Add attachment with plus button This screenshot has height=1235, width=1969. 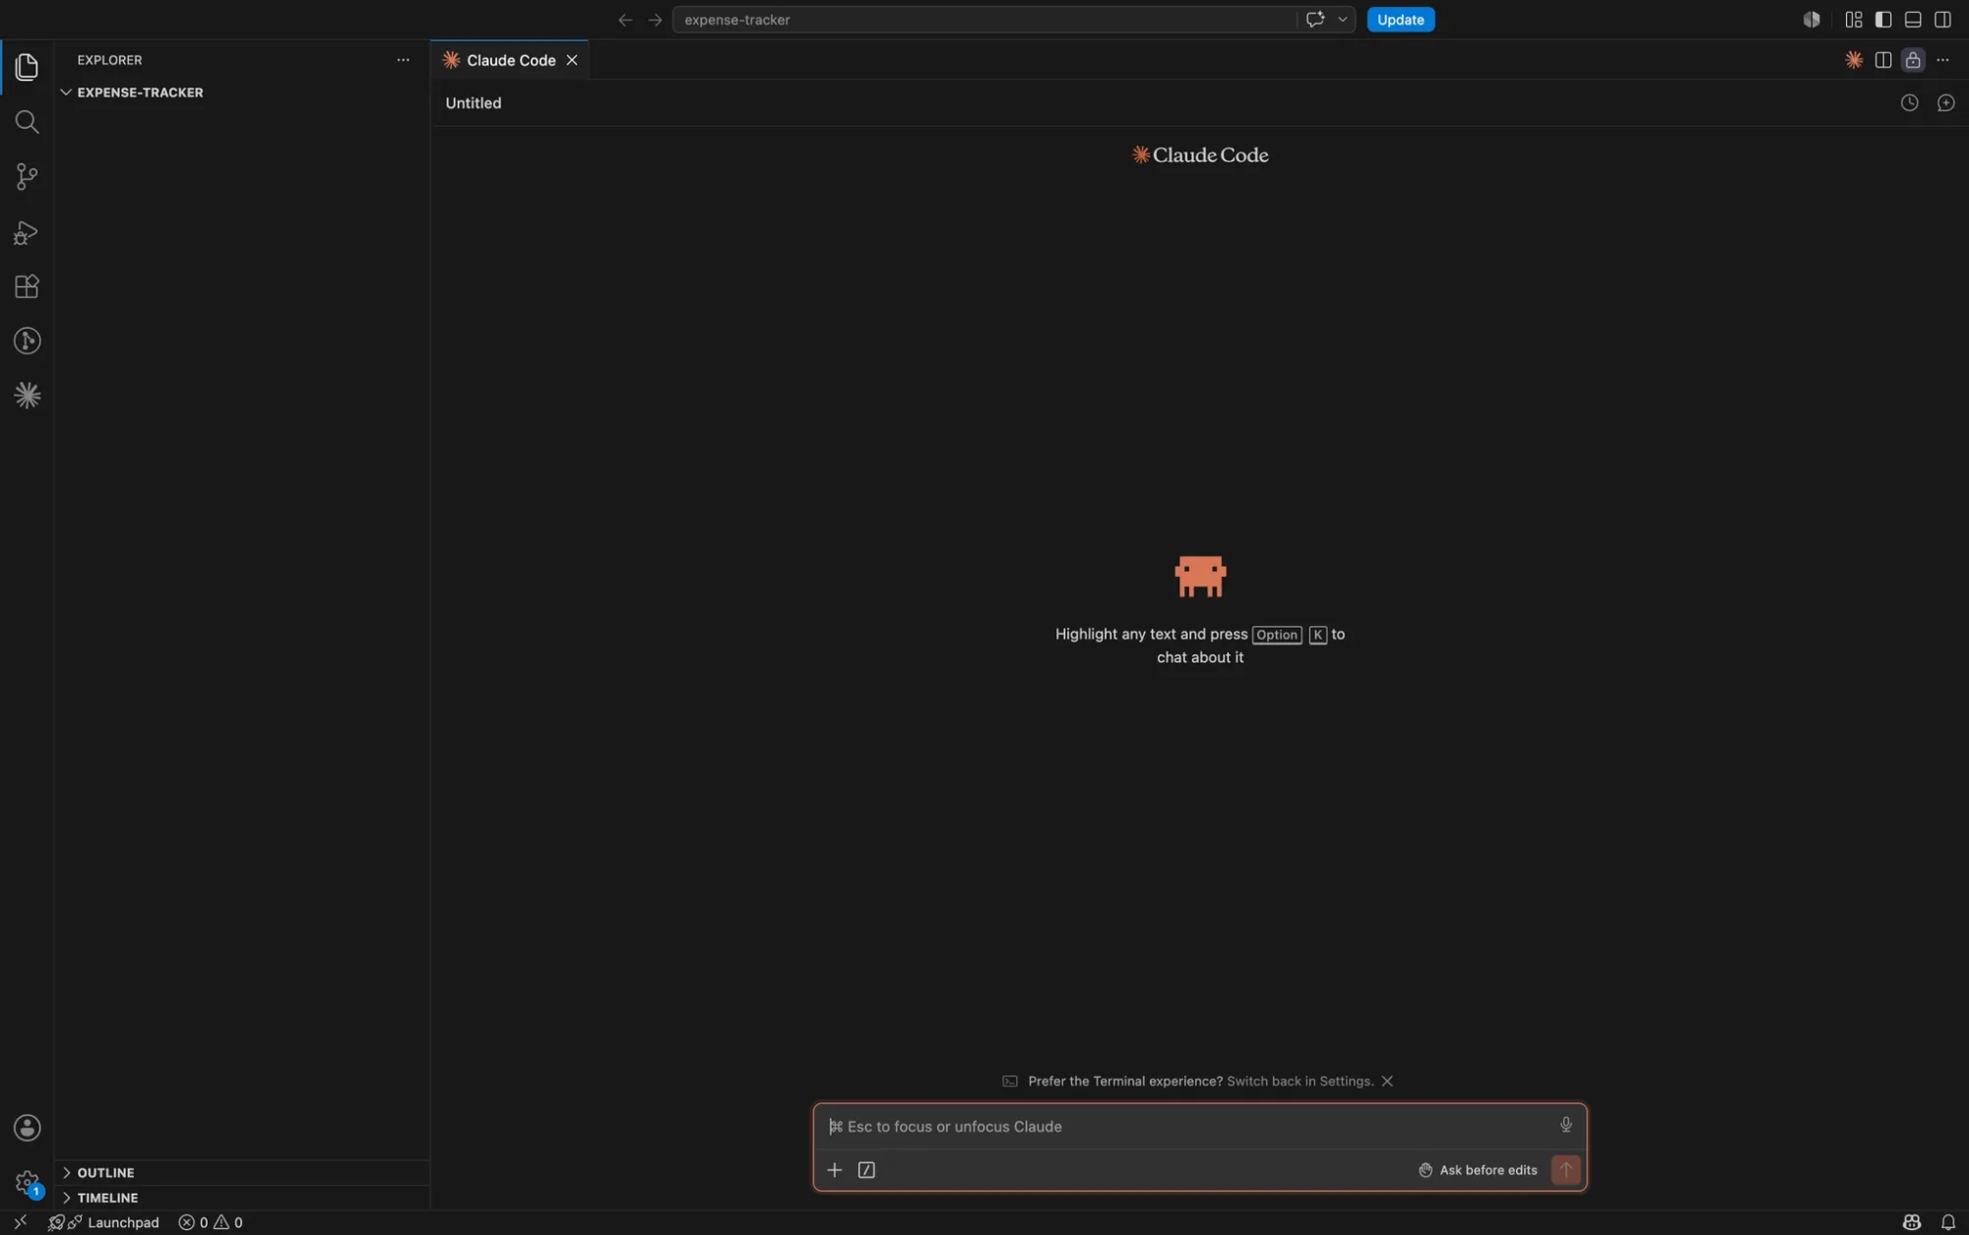pyautogui.click(x=835, y=1170)
